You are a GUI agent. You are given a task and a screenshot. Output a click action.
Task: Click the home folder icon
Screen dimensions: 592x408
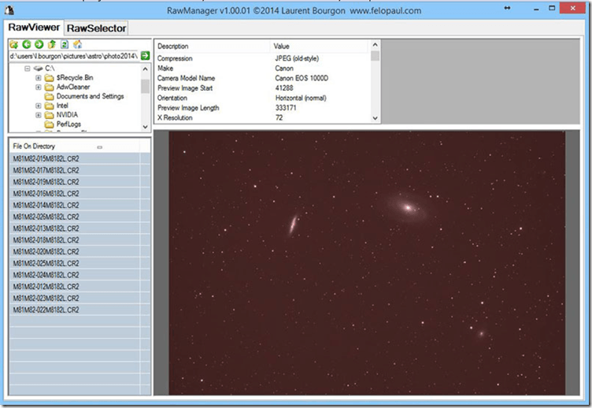(x=77, y=45)
